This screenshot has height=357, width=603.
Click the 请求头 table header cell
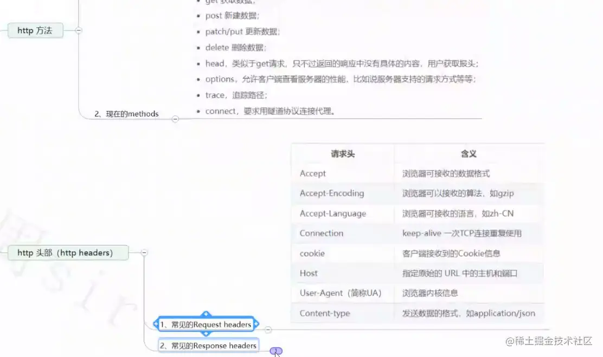(x=343, y=154)
